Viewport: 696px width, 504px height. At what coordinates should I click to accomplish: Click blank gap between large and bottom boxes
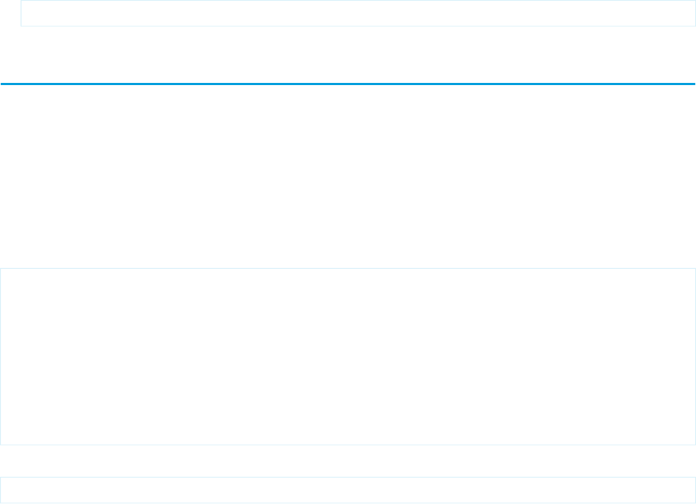(348, 460)
